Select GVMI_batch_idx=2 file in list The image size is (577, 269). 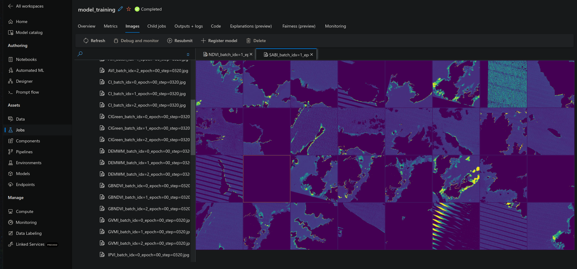click(x=145, y=243)
